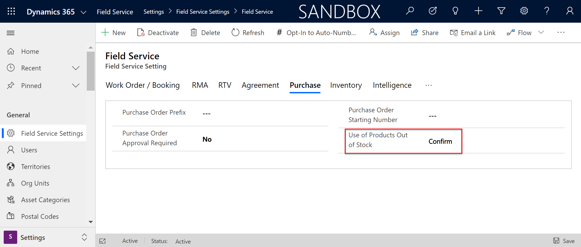Expand the Pinned list chevron
Screen dimensions: 581x247
76,86
